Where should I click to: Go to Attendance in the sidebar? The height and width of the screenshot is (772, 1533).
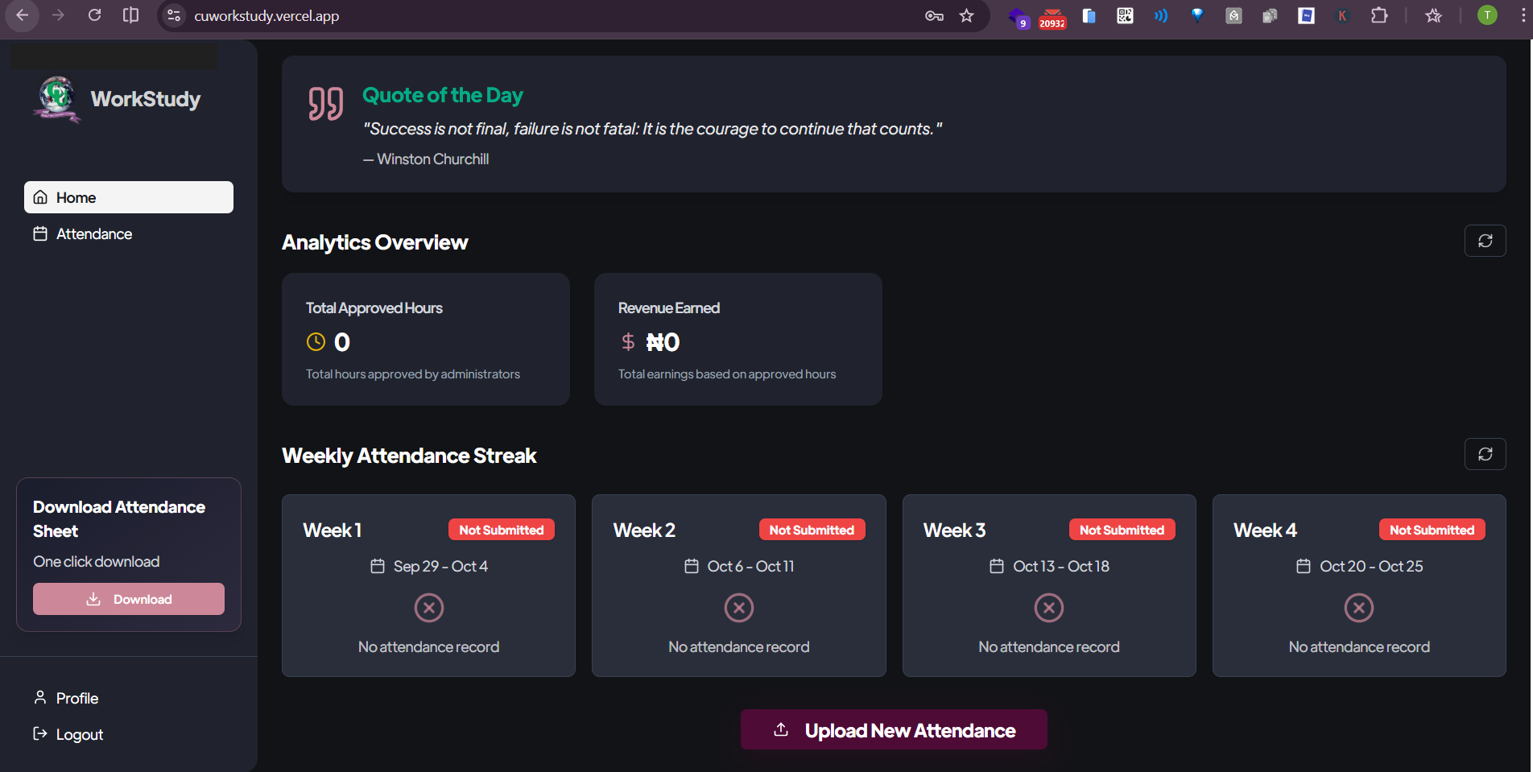click(x=94, y=234)
